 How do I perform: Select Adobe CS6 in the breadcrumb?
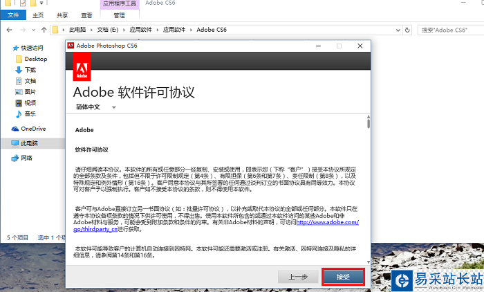[x=212, y=30]
